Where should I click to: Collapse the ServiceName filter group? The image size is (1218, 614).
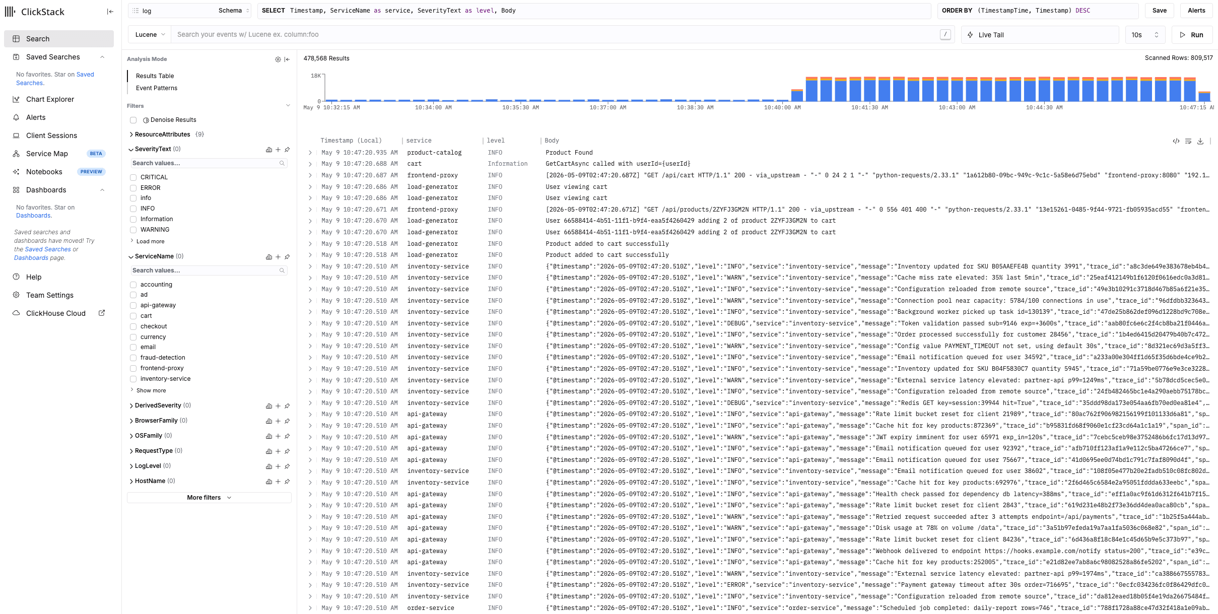tap(156, 256)
